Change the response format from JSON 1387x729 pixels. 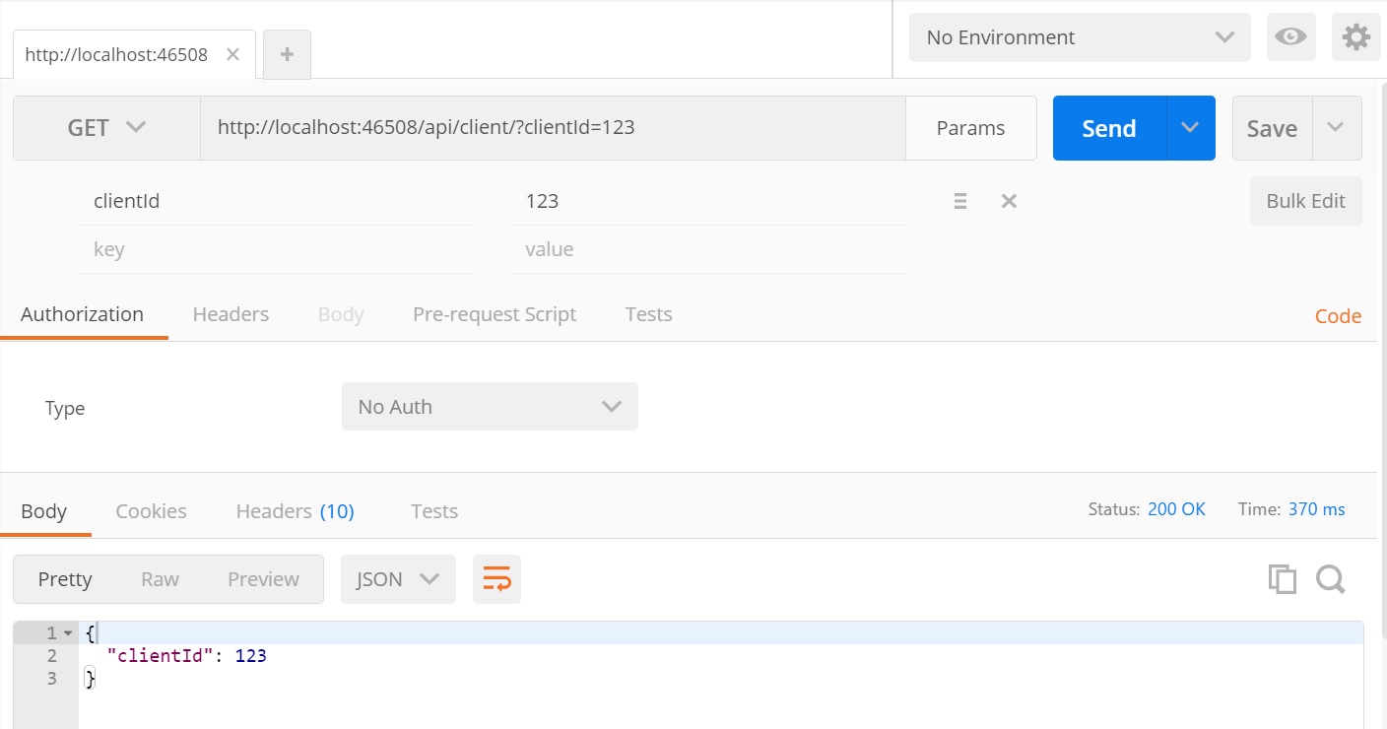pos(397,579)
